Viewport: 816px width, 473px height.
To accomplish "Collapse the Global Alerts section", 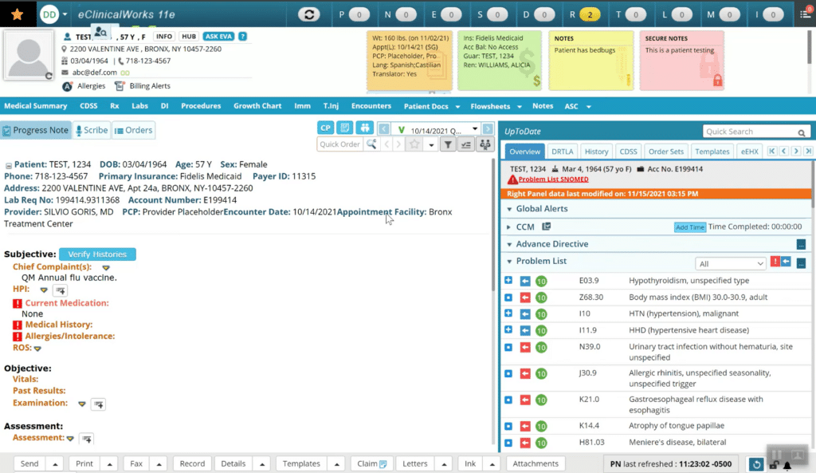I will pos(509,209).
